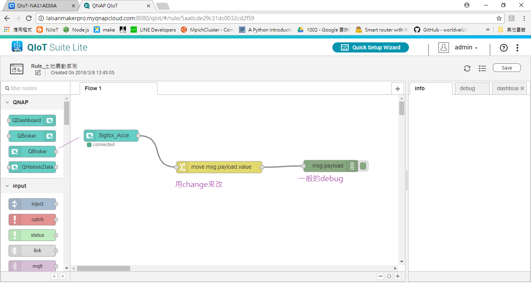Image resolution: width=531 pixels, height=283 pixels.
Task: Switch to the QIoT-NAS1AE86A browser tab
Action: (x=41, y=6)
